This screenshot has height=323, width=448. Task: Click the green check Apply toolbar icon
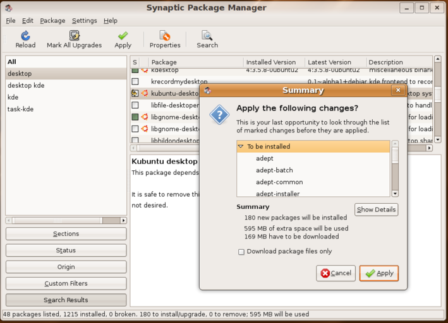[123, 36]
